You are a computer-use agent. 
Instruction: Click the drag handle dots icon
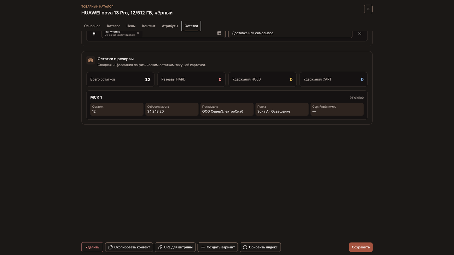click(x=94, y=33)
